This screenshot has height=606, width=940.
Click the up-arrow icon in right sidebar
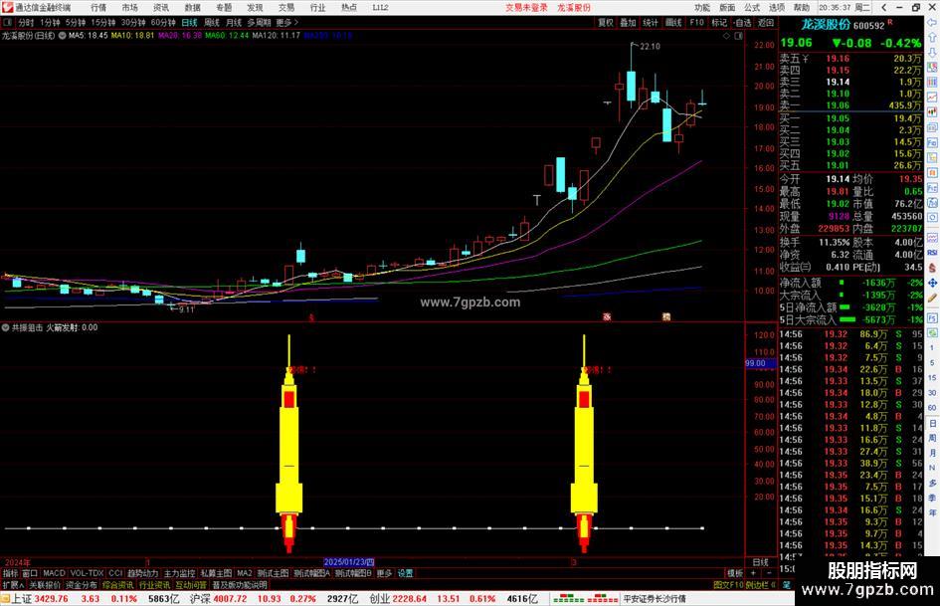(x=932, y=37)
